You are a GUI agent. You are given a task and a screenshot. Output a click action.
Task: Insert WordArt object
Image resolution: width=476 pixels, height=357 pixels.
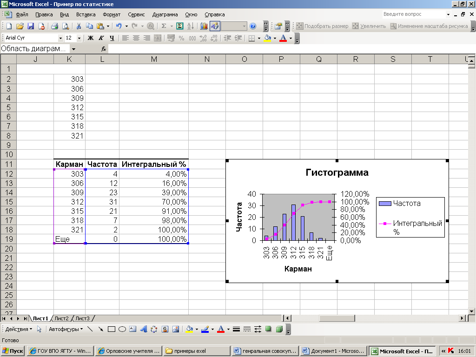coord(144,329)
